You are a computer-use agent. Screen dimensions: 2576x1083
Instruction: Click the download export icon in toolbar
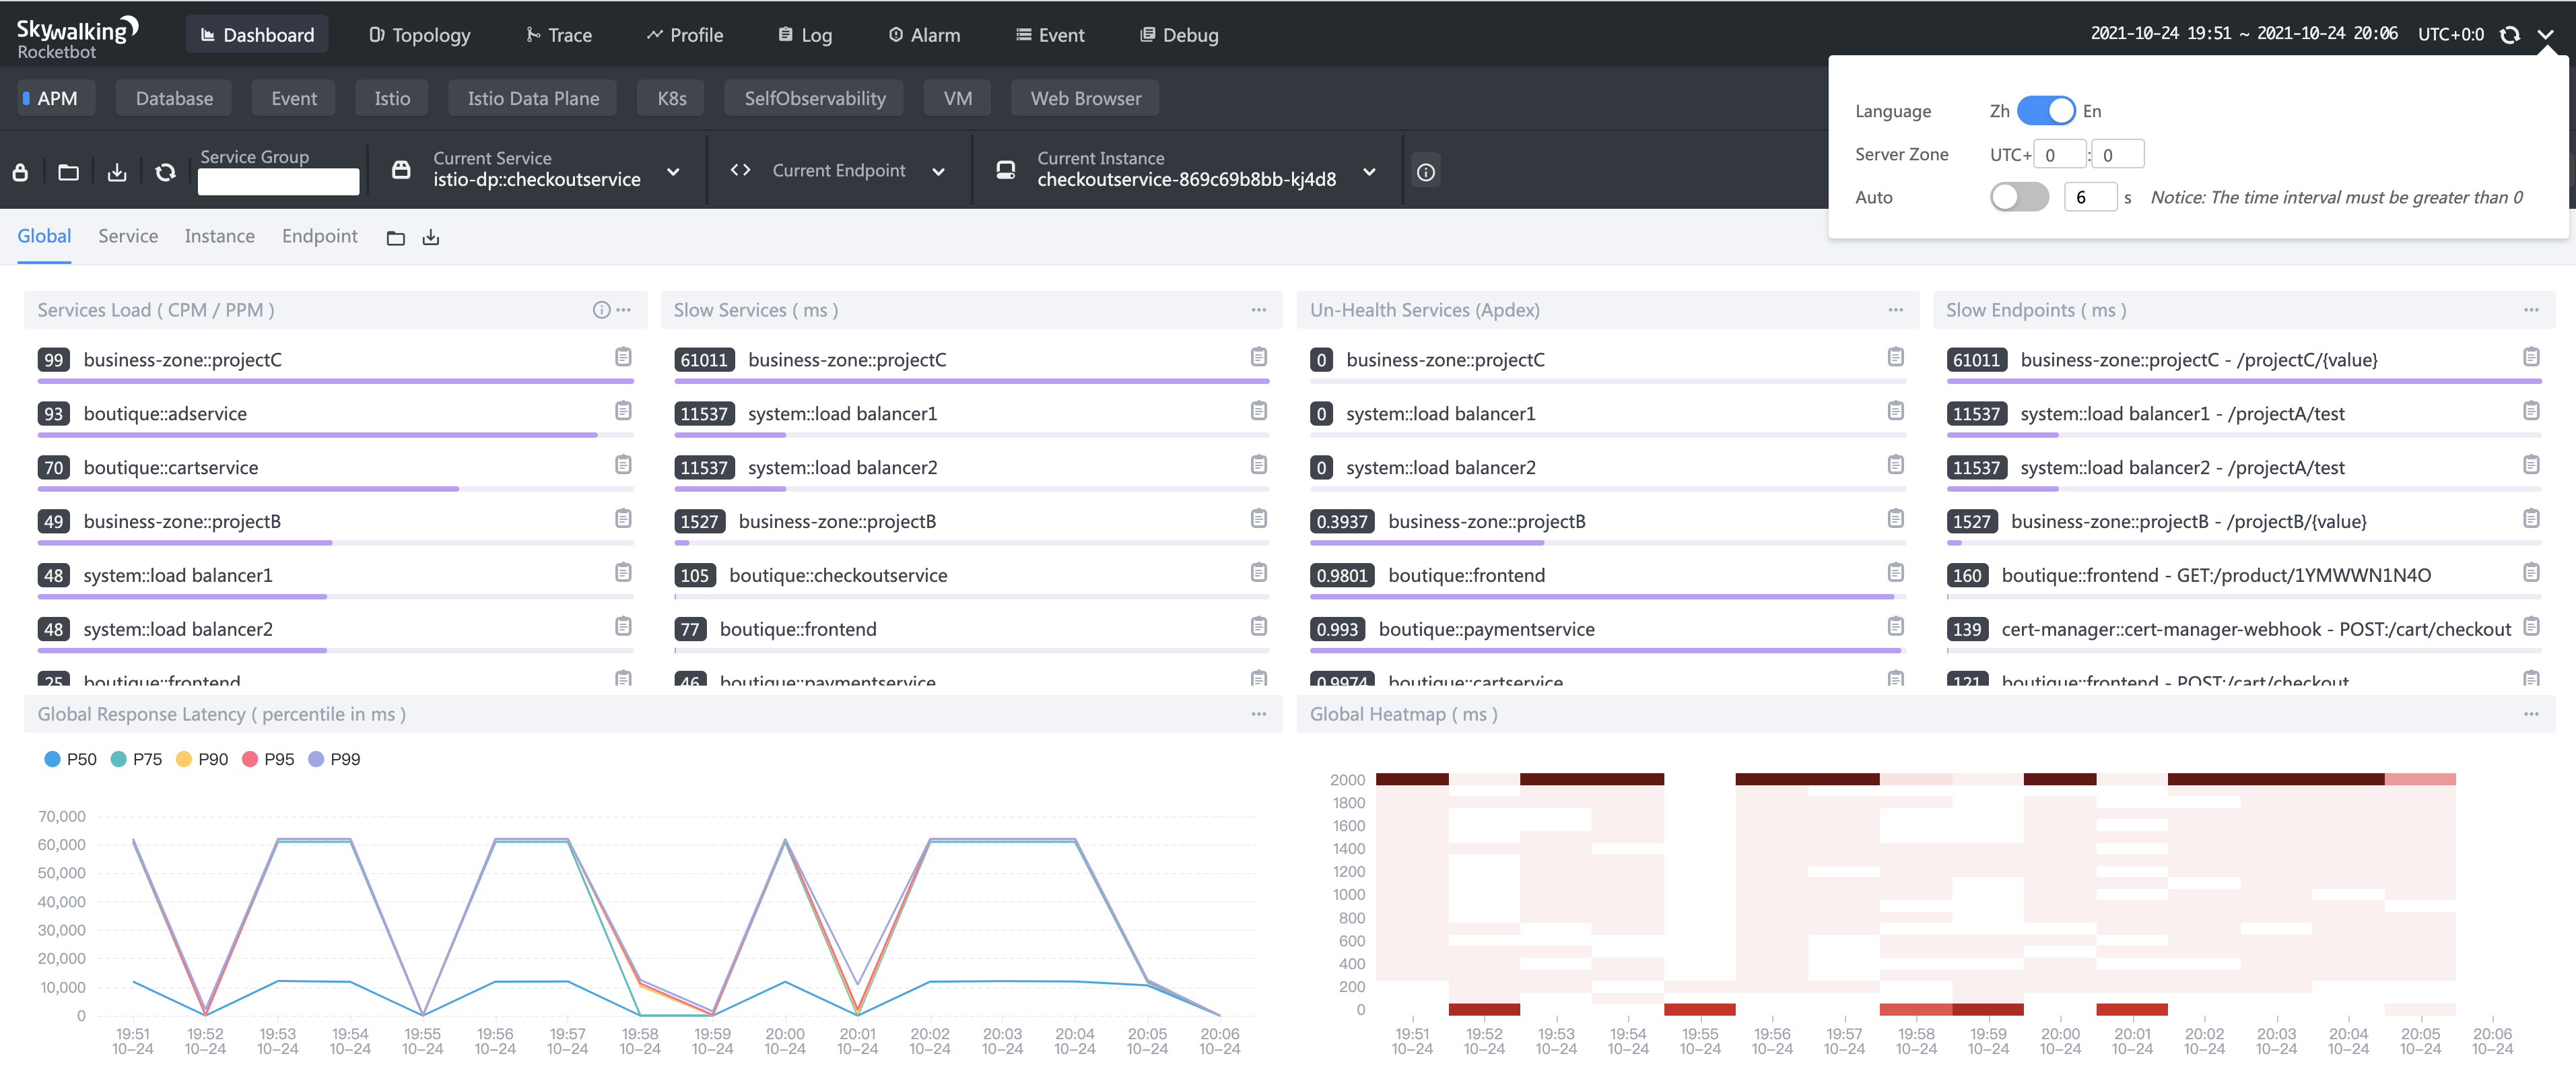click(117, 172)
